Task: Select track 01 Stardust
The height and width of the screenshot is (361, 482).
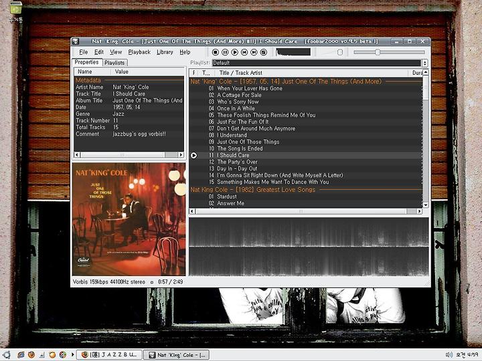Action: tap(306, 197)
